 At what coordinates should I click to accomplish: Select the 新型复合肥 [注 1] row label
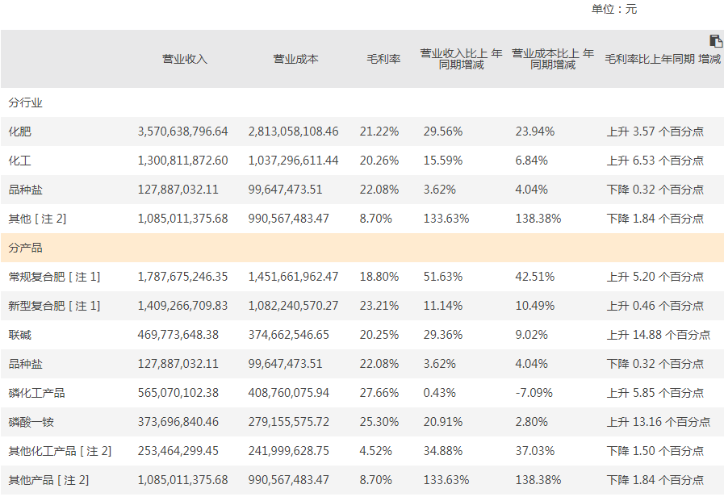tap(54, 306)
